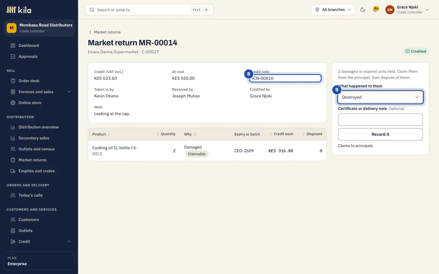Viewport: 439px width, 274px height.
Task: Focus the Certificate or delivery note field
Action: pyautogui.click(x=380, y=120)
